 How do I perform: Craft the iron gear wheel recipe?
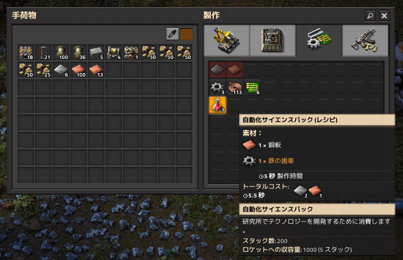(217, 87)
